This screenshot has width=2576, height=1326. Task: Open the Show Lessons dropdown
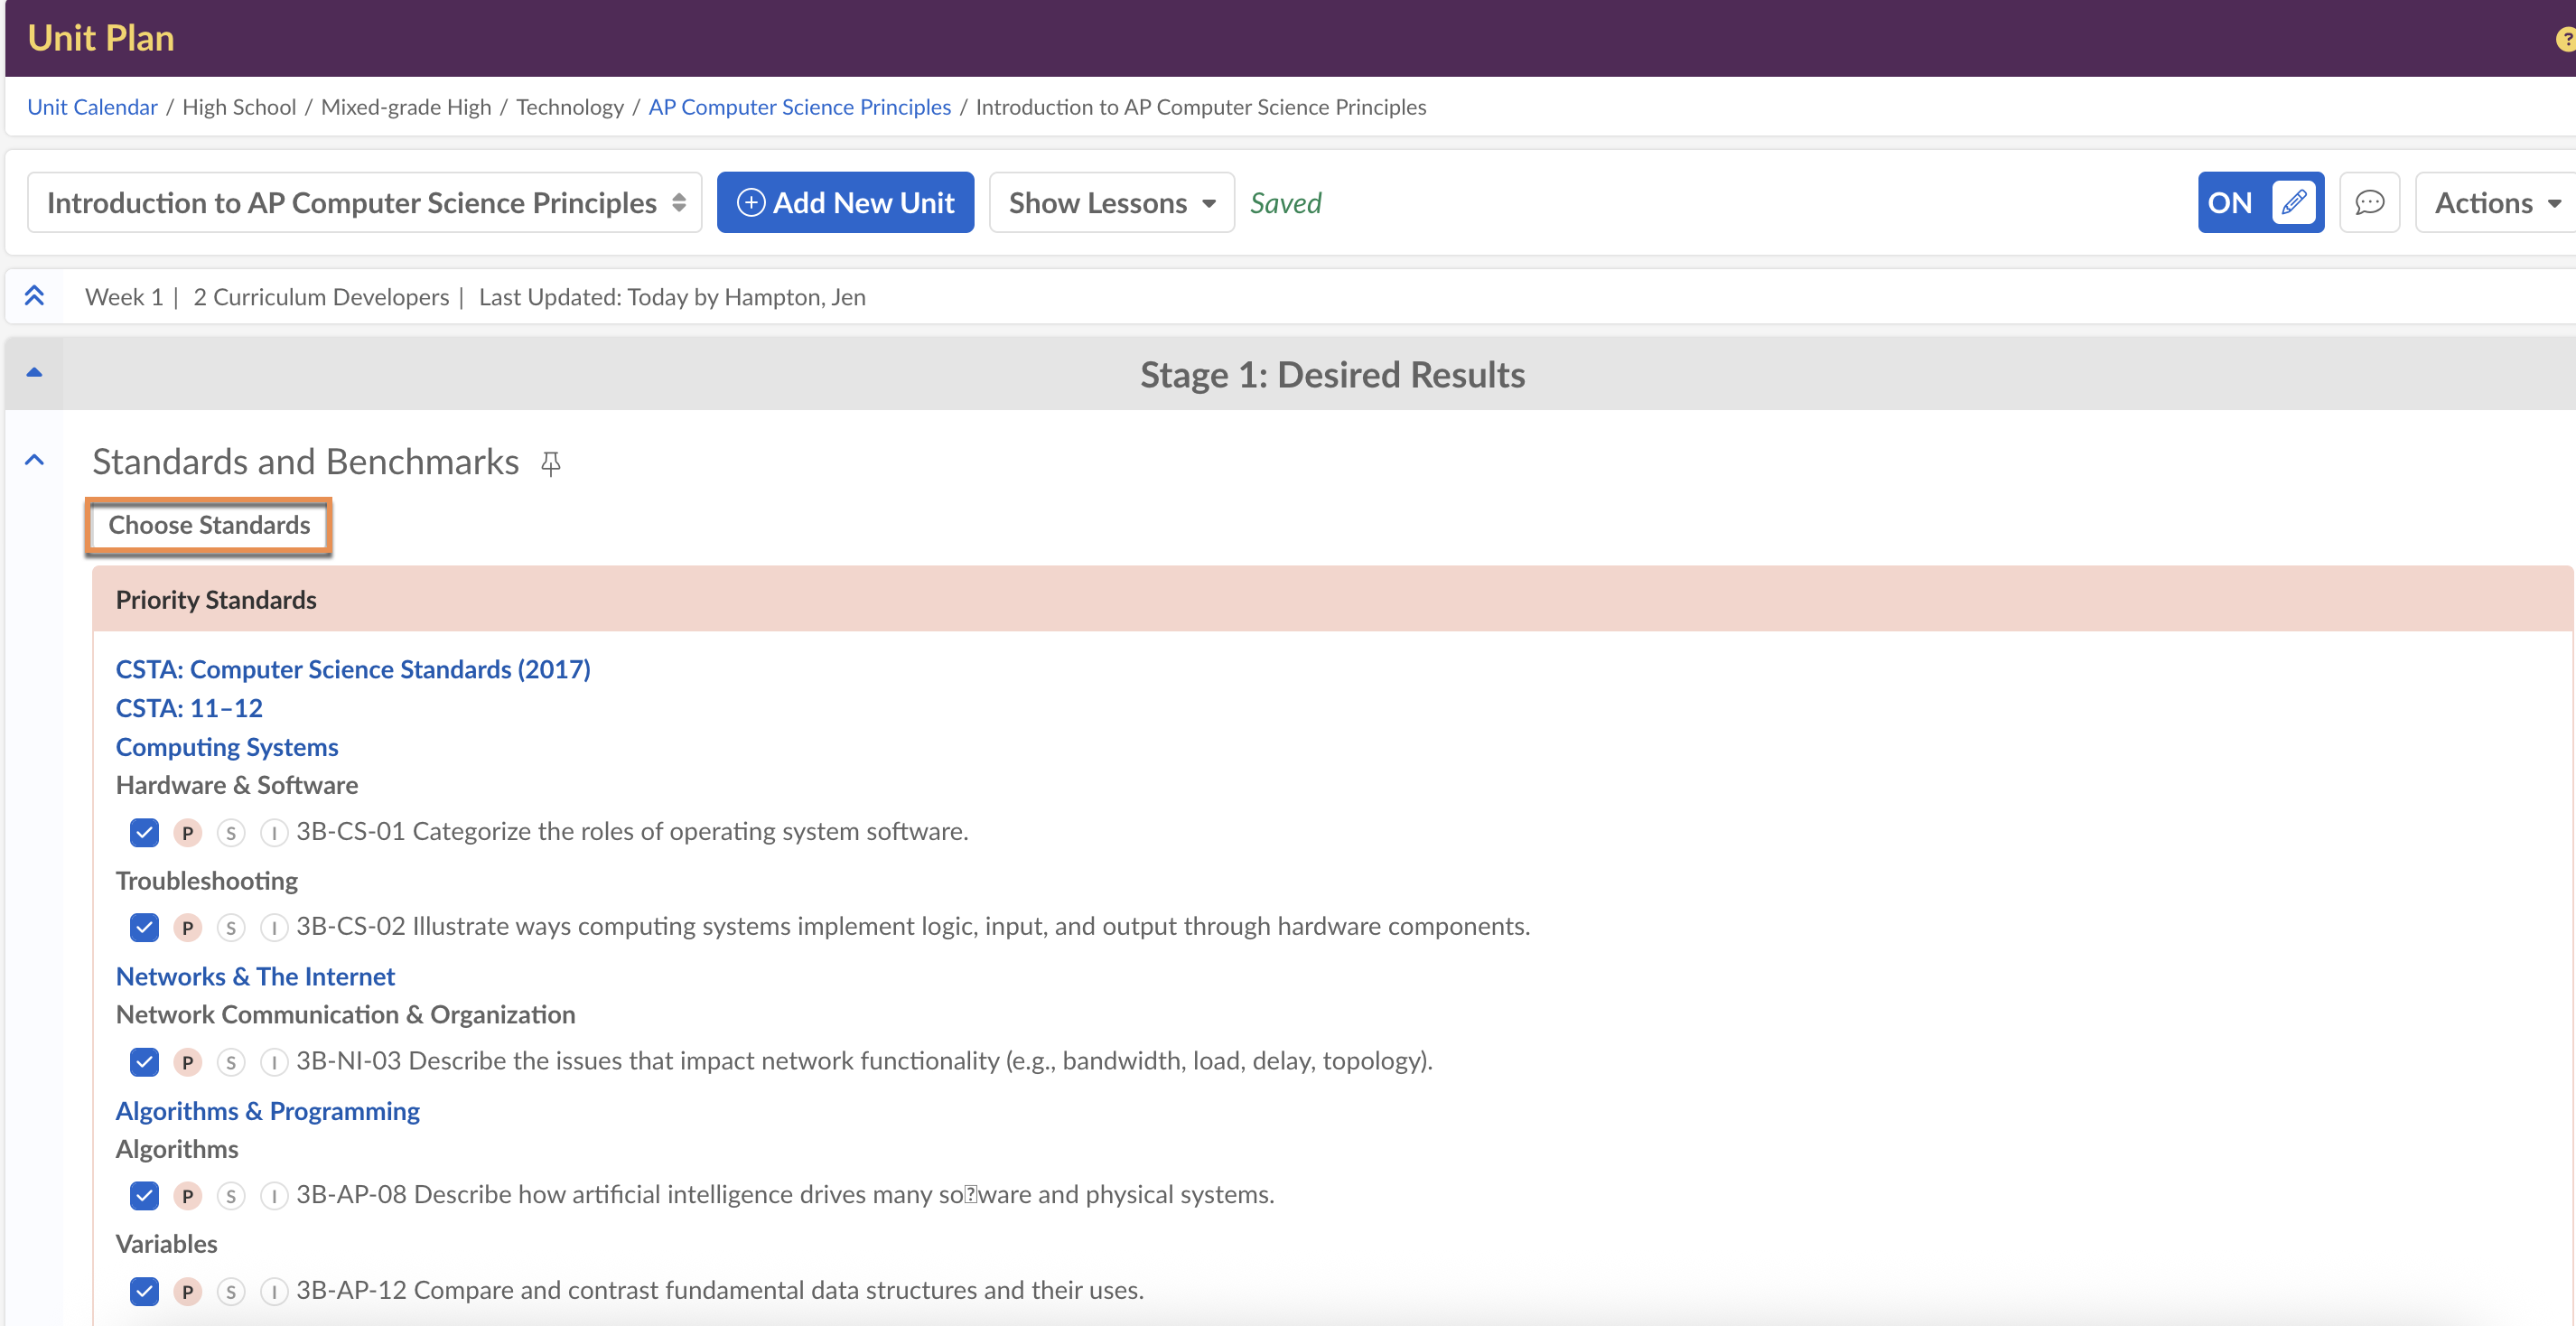[1111, 203]
